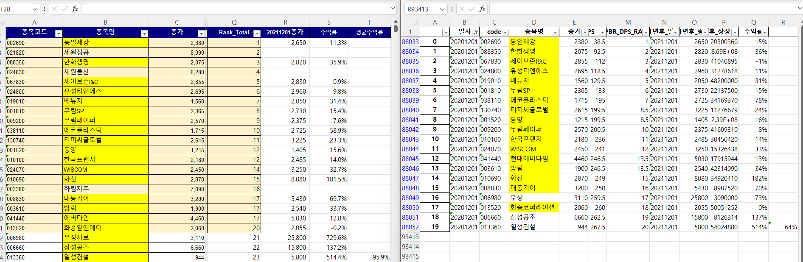The height and width of the screenshot is (262, 803).
Task: Open the code column filter dropdown
Action: coord(505,32)
